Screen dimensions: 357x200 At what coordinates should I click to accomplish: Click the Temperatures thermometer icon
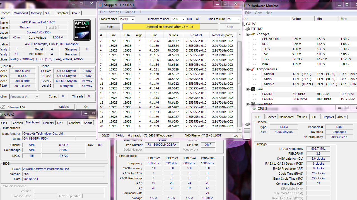point(253,69)
